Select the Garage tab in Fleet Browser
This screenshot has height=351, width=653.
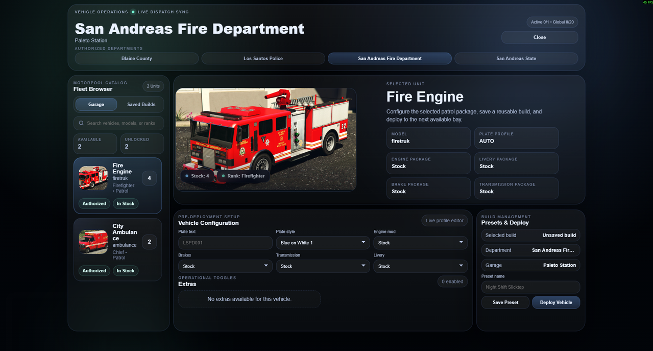[x=96, y=104]
